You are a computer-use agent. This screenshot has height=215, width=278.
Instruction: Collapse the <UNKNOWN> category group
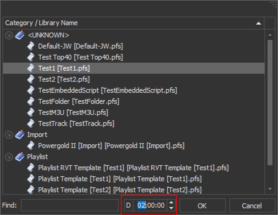(x=9, y=35)
